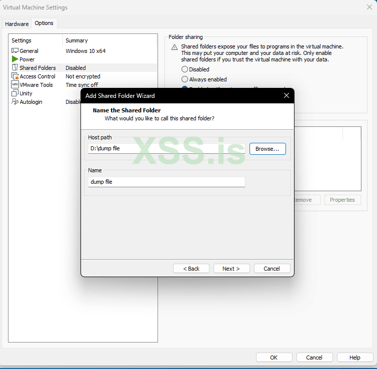Viewport: 377px width, 369px height.
Task: Click the 'Disabled' summary for Shared Folders
Action: [75, 68]
